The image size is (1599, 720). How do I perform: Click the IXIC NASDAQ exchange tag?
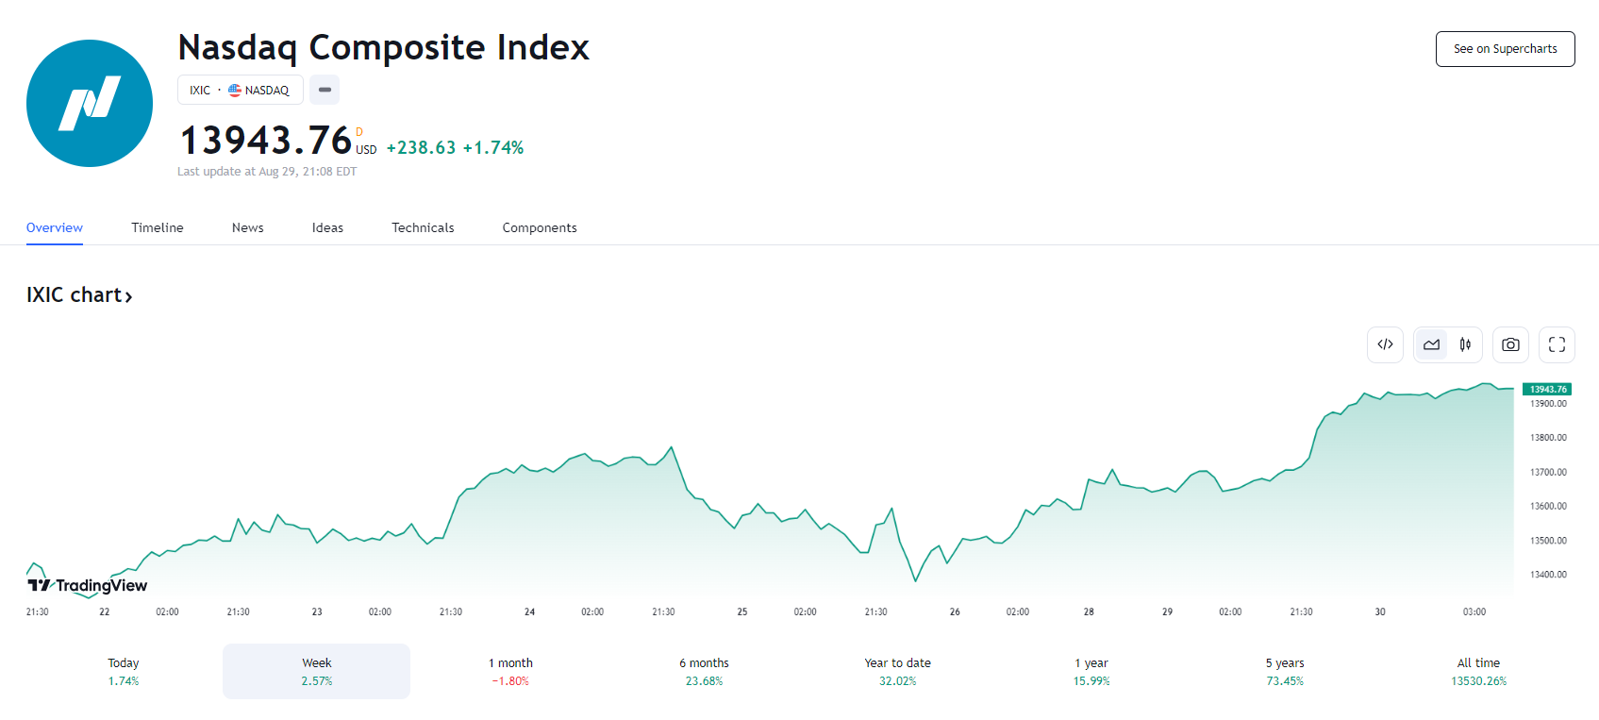click(x=241, y=90)
